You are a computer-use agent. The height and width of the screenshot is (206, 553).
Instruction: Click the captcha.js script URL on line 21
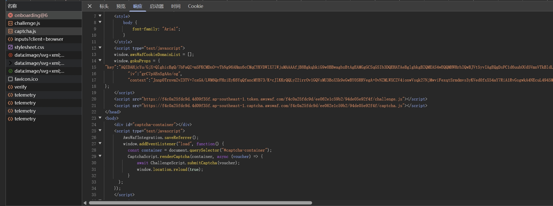click(273, 106)
